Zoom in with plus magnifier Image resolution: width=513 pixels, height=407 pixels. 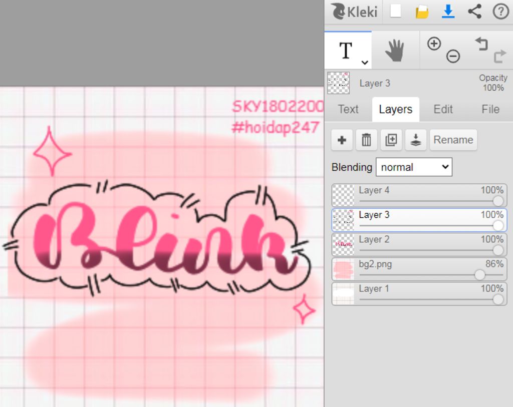[x=434, y=44]
